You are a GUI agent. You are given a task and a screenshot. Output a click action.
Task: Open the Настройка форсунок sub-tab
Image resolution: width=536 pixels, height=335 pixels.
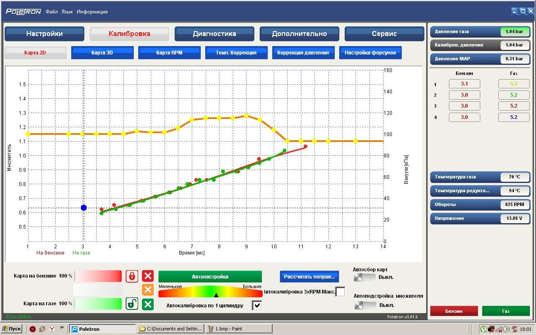pos(370,53)
